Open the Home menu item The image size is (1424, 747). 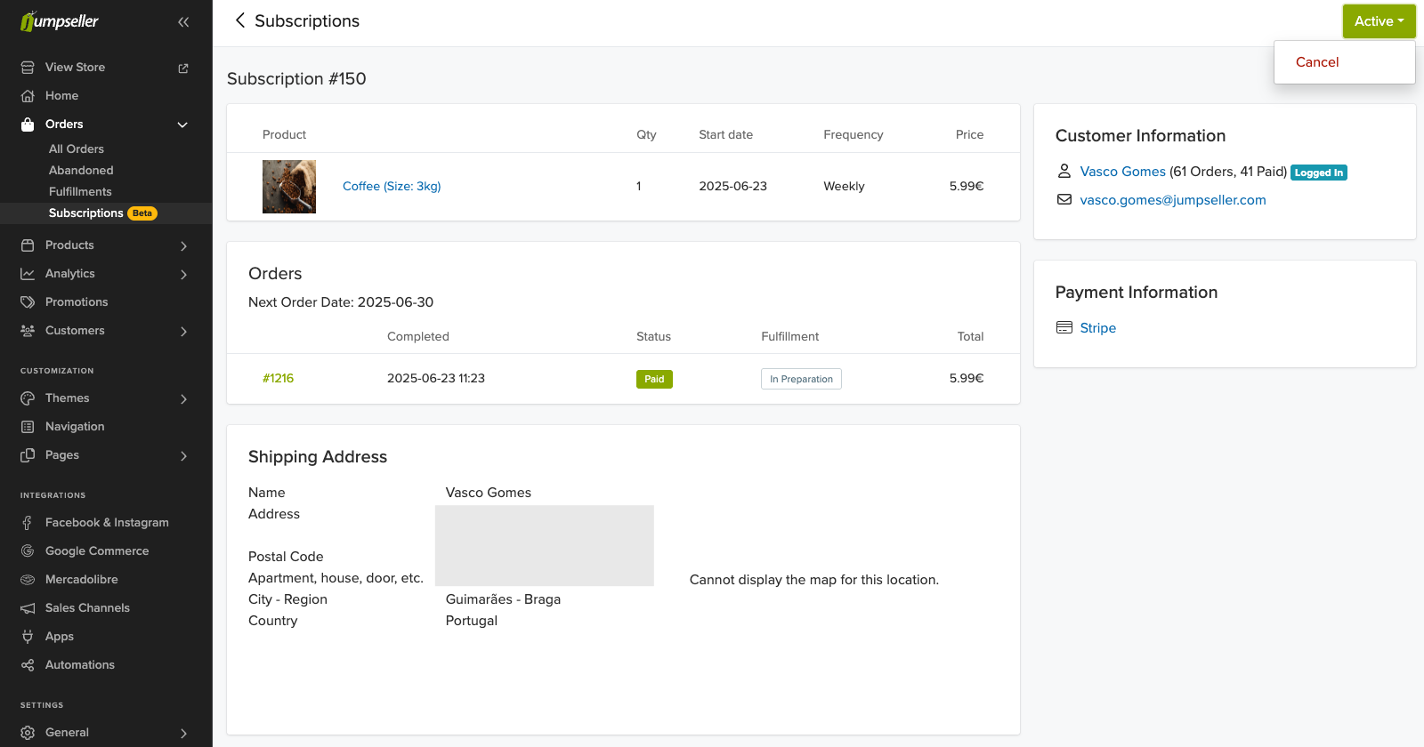[x=61, y=96]
